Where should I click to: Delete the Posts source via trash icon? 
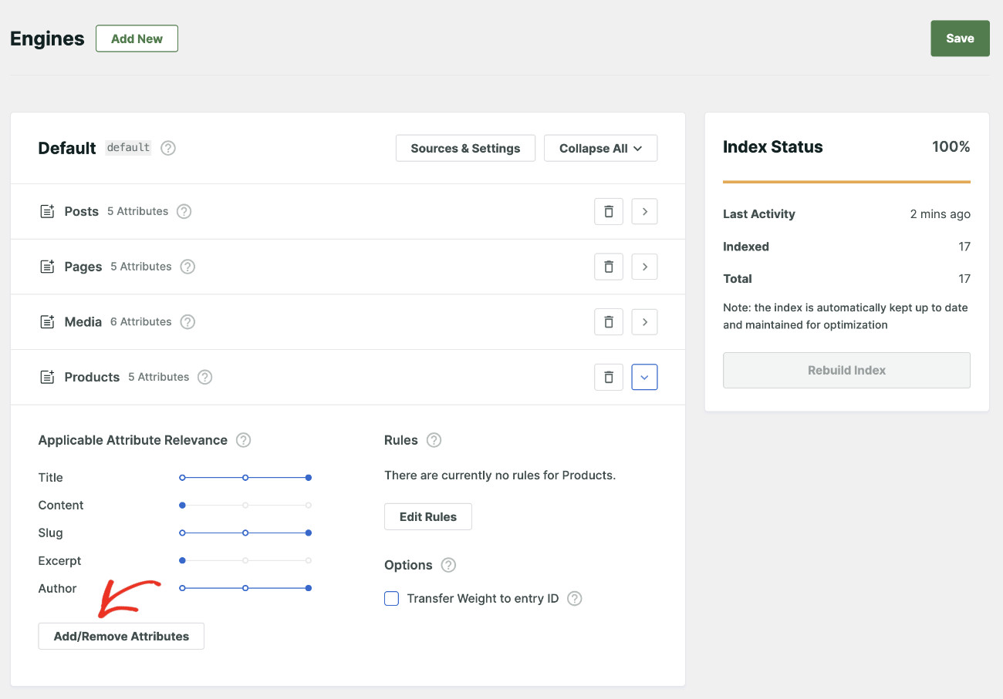point(608,210)
